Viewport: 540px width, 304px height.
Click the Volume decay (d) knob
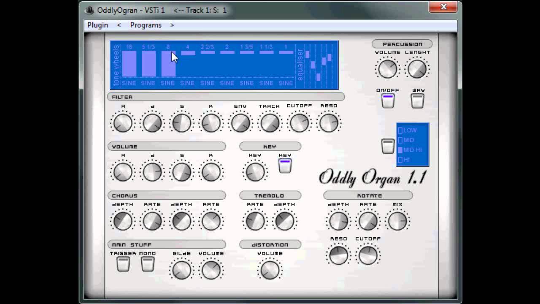pos(152,172)
